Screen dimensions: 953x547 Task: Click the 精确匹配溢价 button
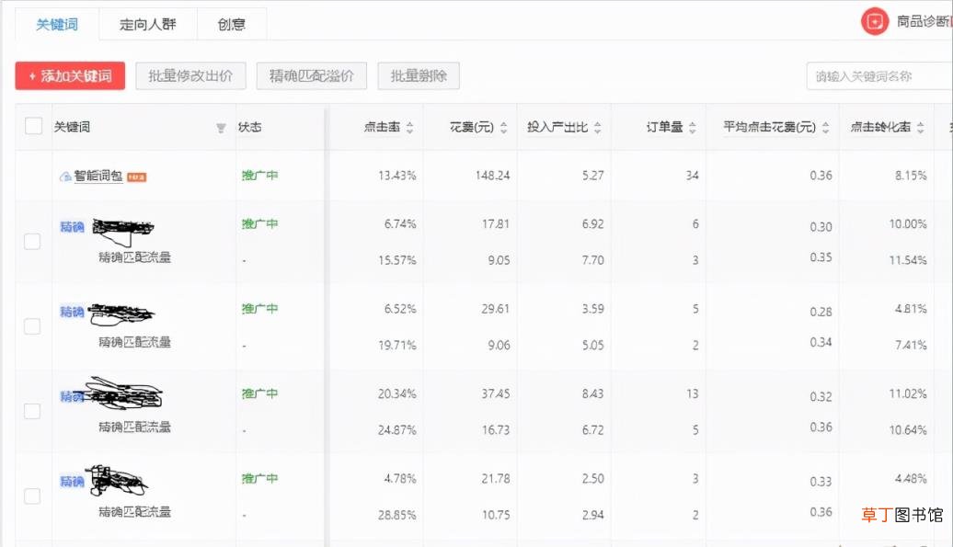pos(312,76)
